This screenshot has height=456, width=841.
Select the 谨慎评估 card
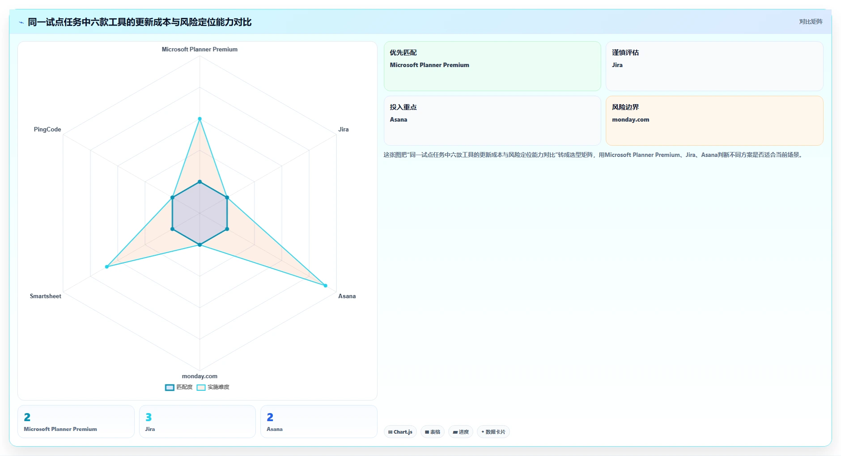[714, 66]
